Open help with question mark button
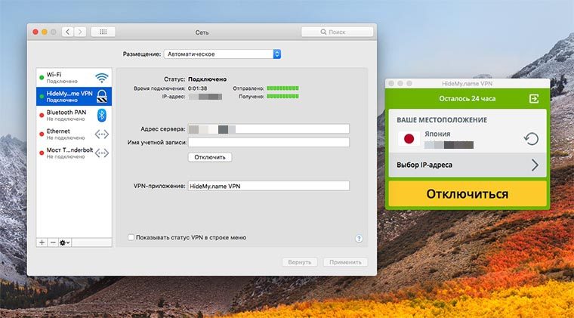 [x=359, y=239]
